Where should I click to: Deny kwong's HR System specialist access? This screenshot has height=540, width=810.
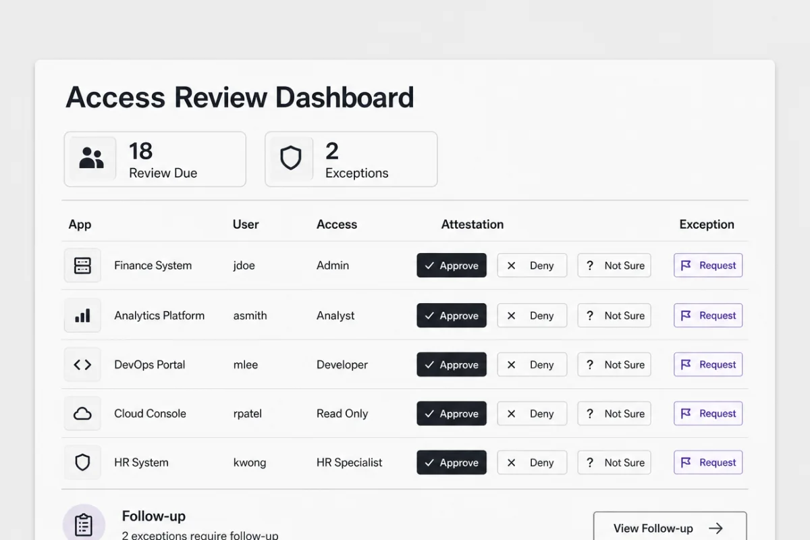(532, 462)
